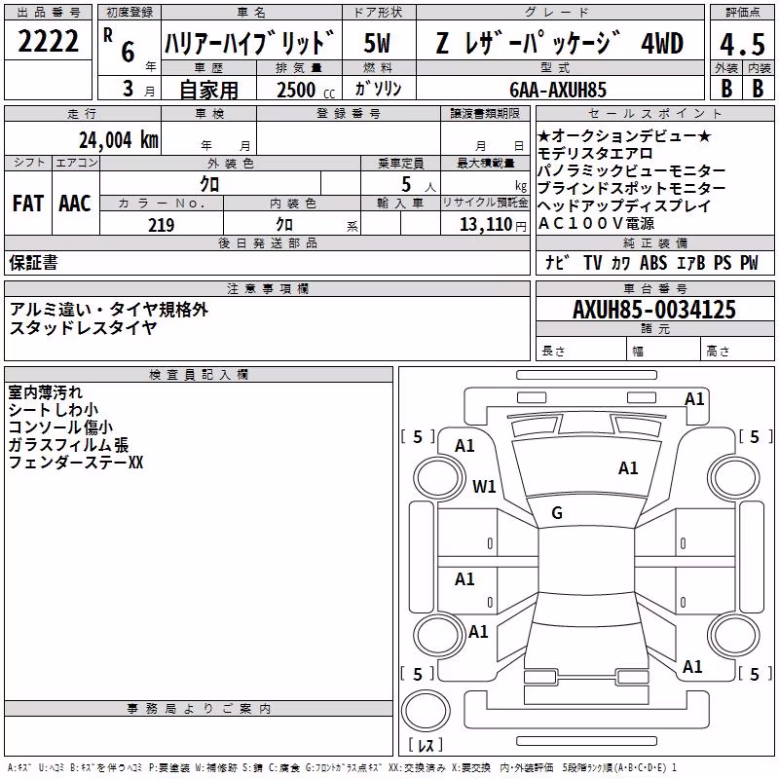The width and height of the screenshot is (779, 779).
Task: Select grade Z レザーパッケージ 4WD
Action: pos(560,43)
